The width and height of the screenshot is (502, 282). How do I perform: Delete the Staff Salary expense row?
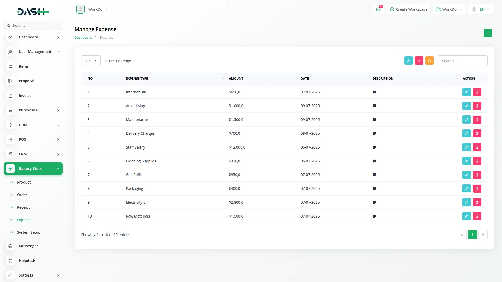tap(477, 147)
